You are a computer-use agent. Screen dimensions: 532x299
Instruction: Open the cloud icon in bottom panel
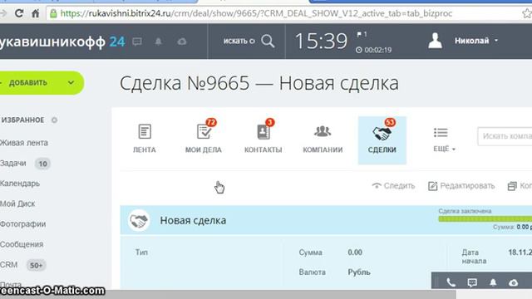coord(514,282)
